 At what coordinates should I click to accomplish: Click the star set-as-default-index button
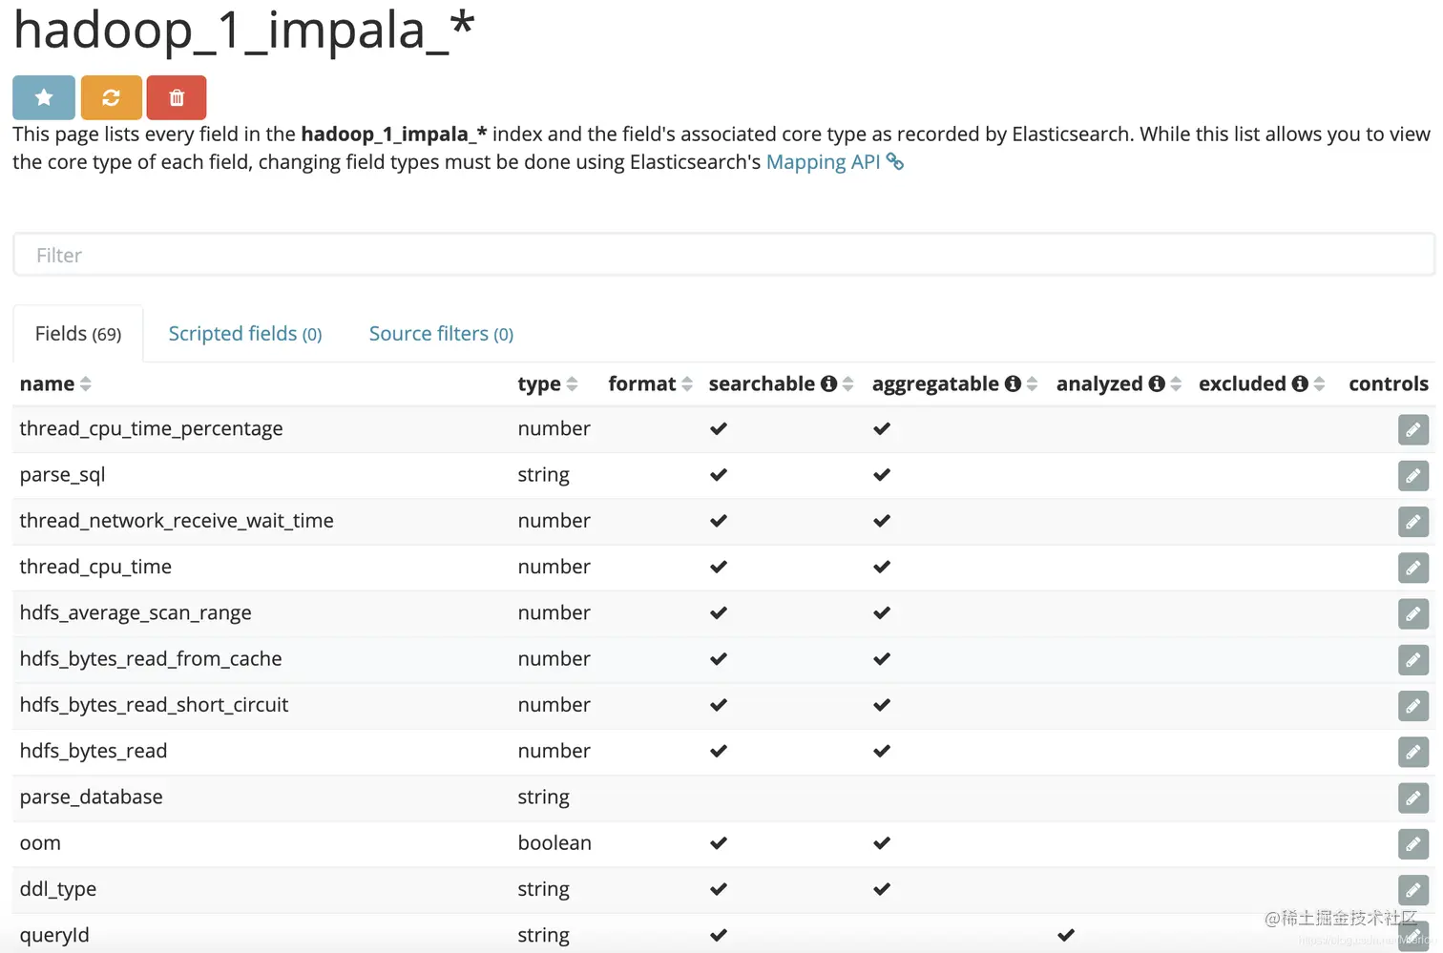coord(44,97)
